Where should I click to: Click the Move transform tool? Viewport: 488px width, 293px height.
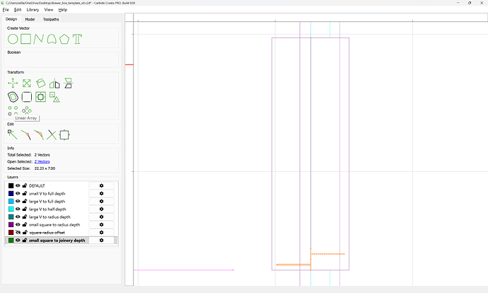point(13,84)
